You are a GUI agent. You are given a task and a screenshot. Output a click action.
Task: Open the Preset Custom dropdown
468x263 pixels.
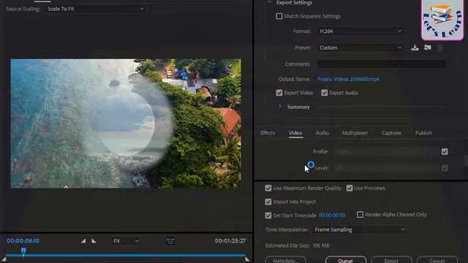pyautogui.click(x=361, y=47)
